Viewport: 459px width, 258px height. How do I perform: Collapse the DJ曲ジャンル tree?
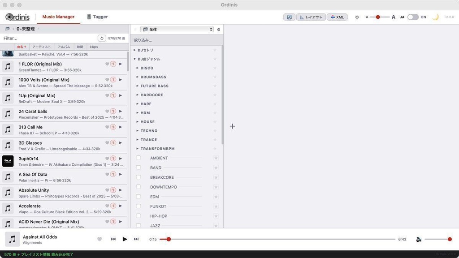point(134,59)
